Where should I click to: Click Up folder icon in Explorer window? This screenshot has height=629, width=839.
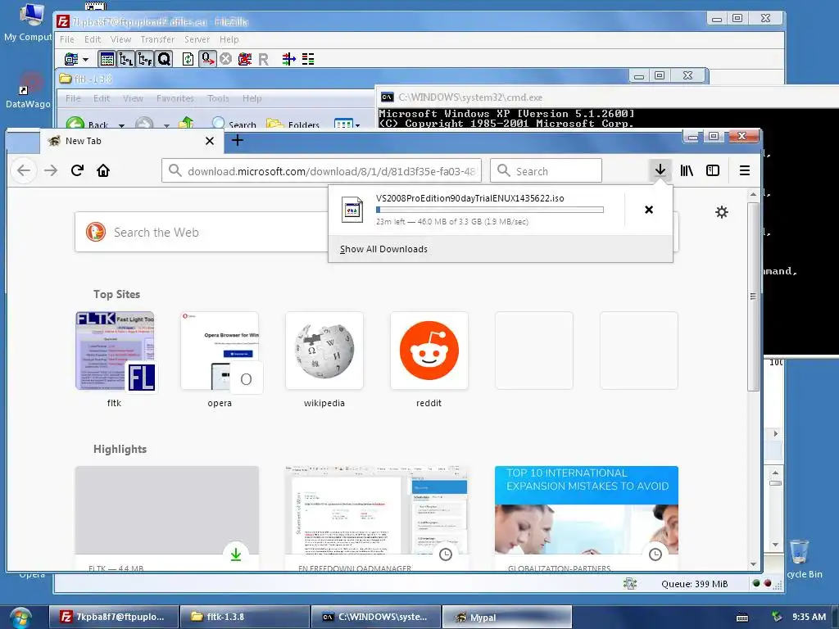tap(186, 123)
